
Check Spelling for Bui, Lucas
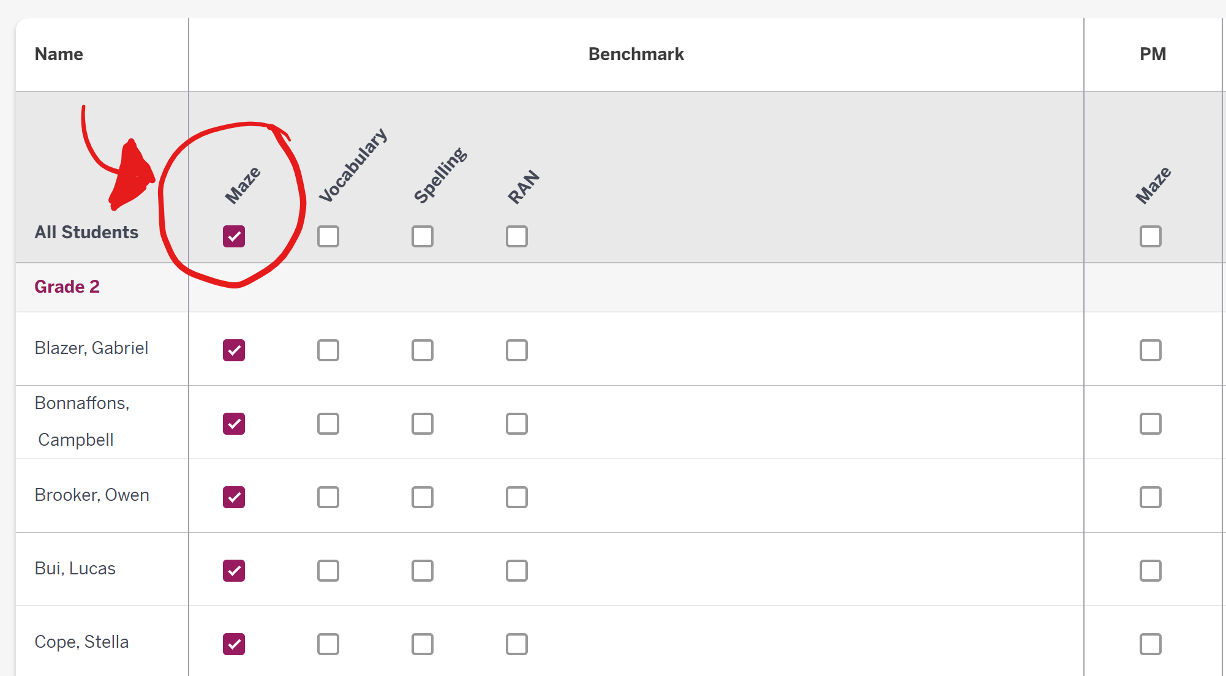pos(422,571)
